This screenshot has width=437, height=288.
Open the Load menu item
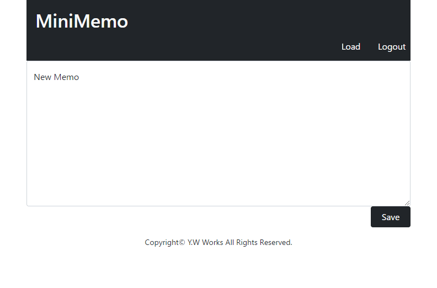(350, 46)
